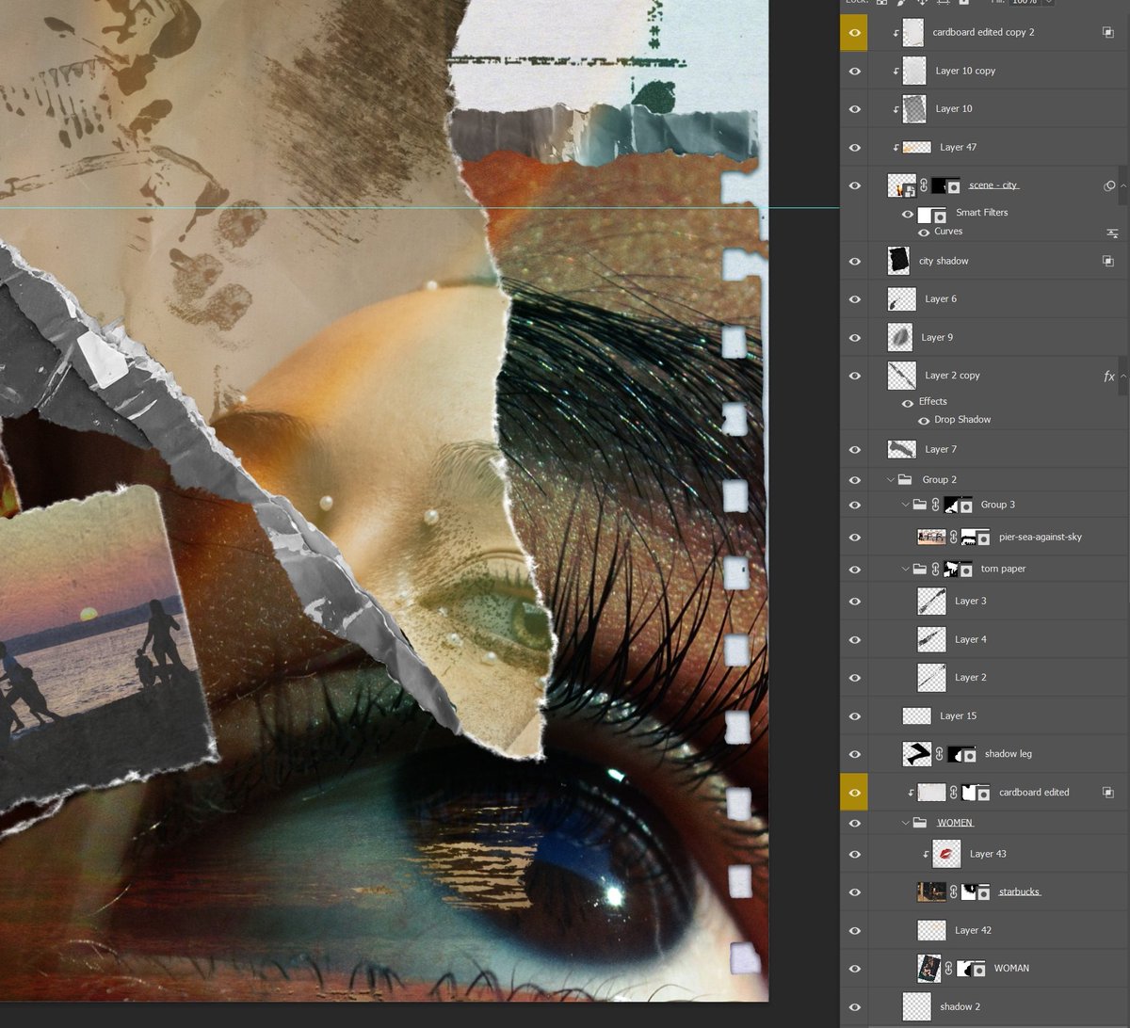
Task: Select the layer named Layer 3
Action: 970,602
